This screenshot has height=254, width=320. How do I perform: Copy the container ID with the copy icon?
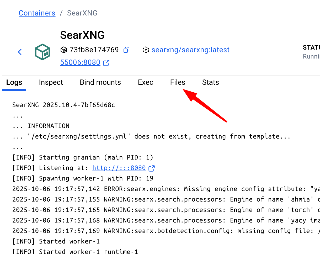point(126,50)
